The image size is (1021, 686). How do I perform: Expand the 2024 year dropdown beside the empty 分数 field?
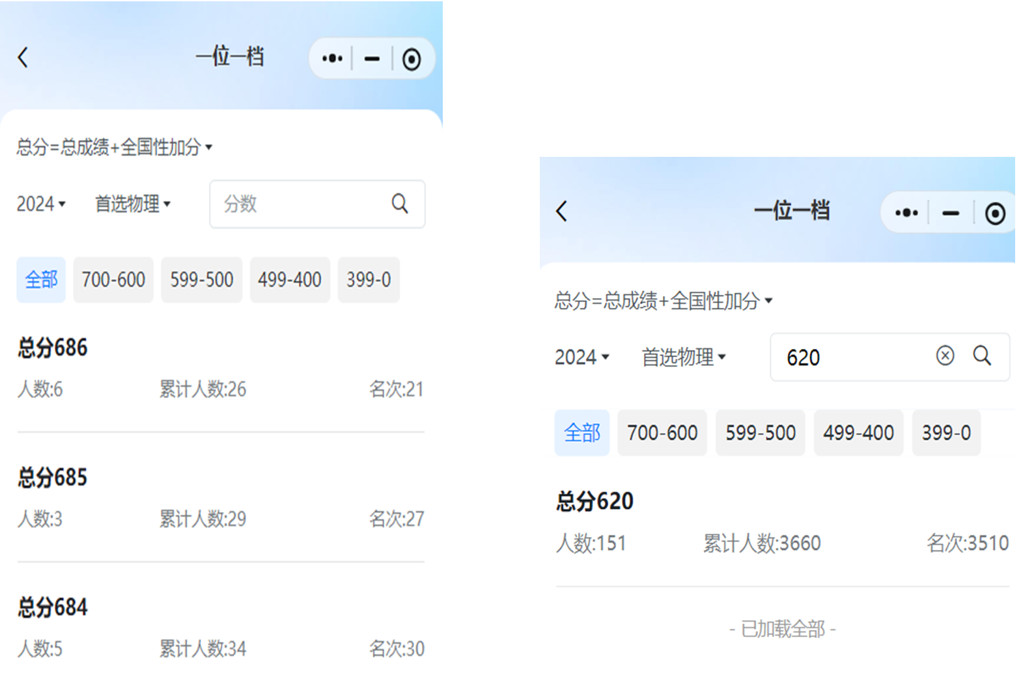[x=41, y=204]
